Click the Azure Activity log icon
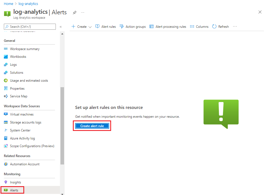Viewport: 267px width, 195px height. point(6,138)
